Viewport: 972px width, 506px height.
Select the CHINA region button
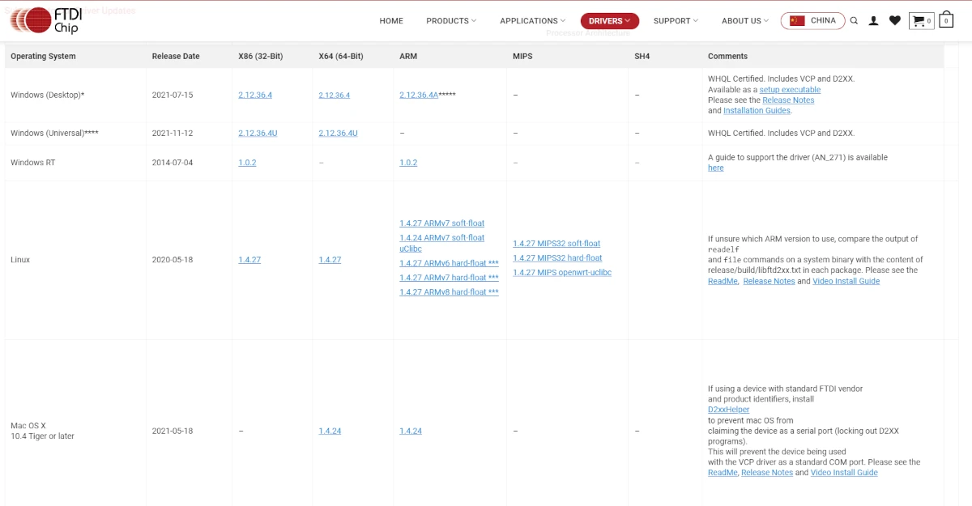click(x=812, y=21)
